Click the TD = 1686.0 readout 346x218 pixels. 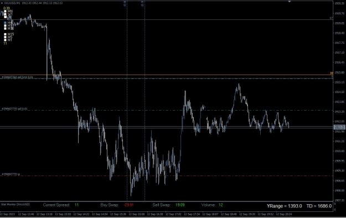319,206
